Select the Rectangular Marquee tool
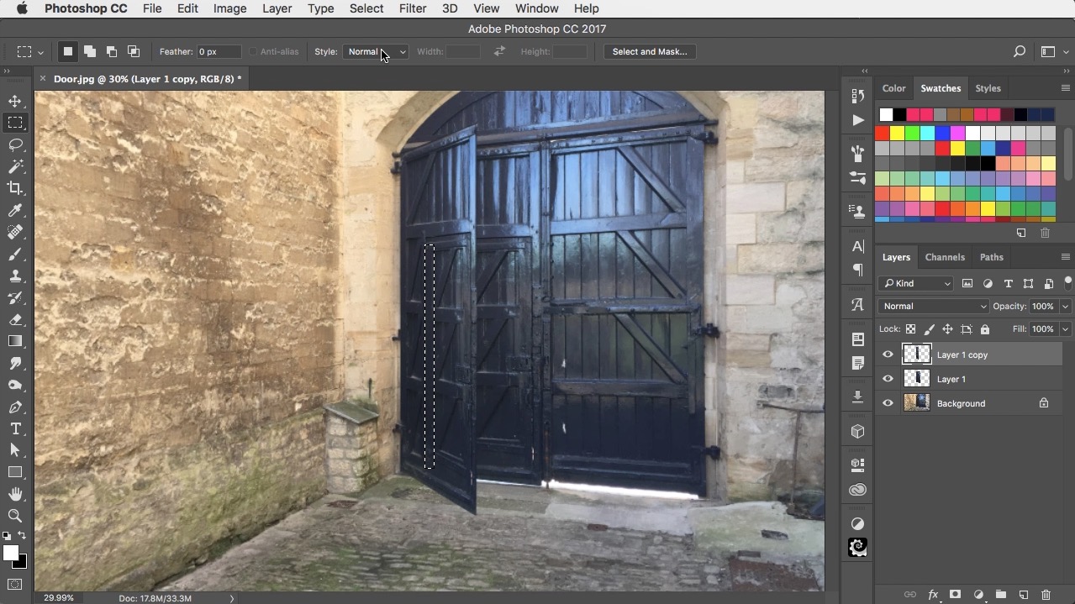This screenshot has width=1075, height=604. (15, 123)
